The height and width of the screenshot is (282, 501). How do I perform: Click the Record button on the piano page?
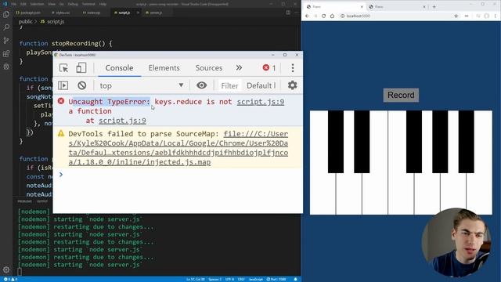pyautogui.click(x=401, y=95)
